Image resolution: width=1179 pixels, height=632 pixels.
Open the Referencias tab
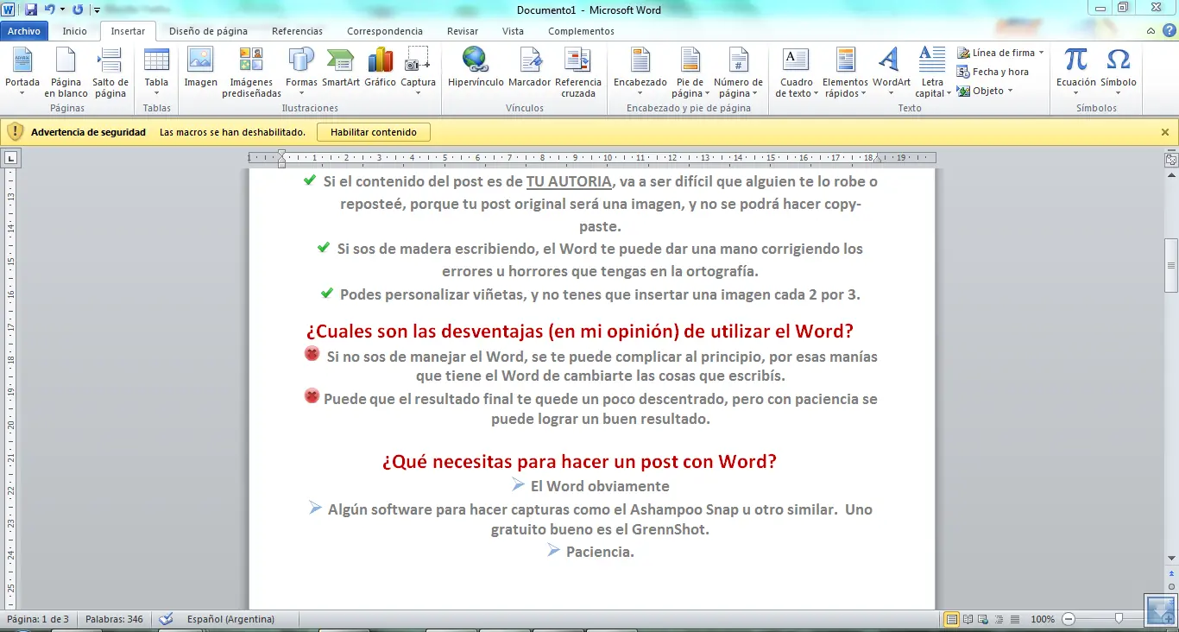point(297,31)
